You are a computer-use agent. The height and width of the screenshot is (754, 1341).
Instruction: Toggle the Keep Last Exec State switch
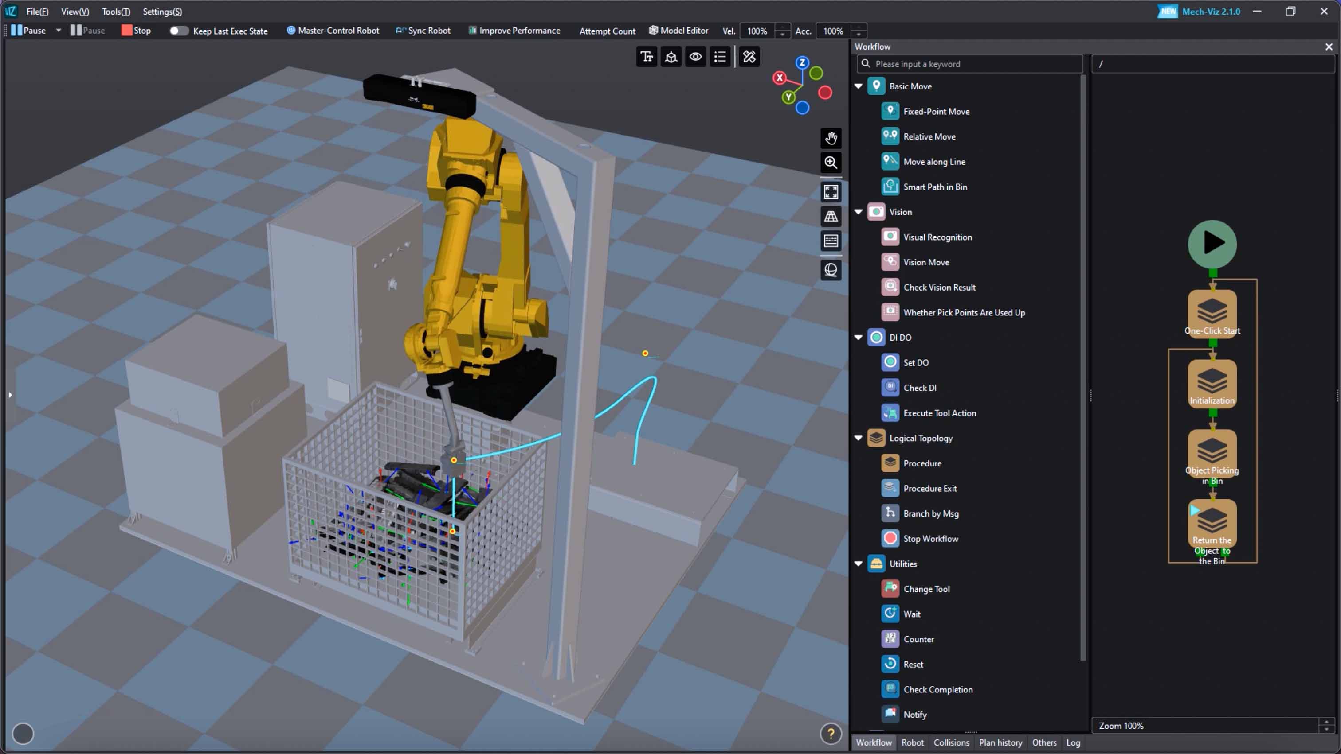(179, 31)
